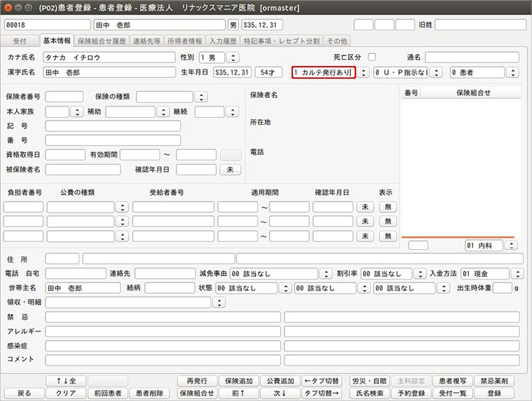Click the 戻る button

[24, 393]
